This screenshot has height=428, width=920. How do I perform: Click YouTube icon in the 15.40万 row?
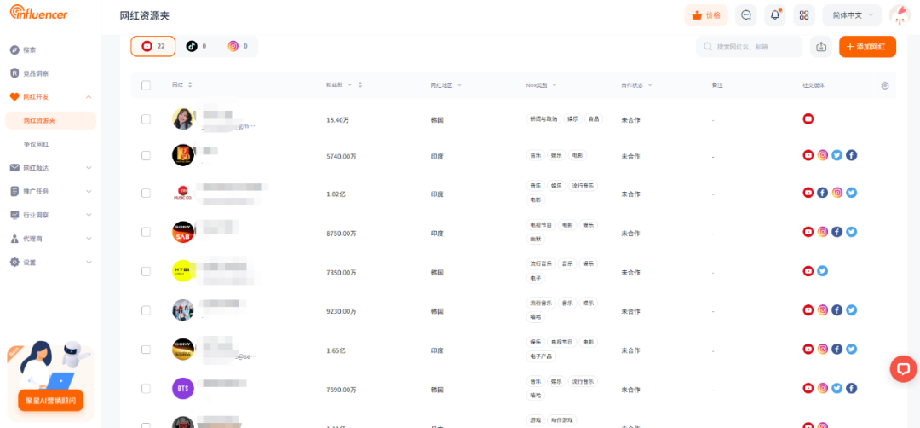point(808,119)
